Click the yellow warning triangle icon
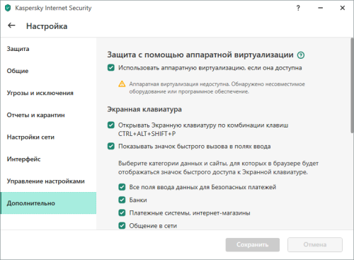354x260 pixels. tap(122, 84)
